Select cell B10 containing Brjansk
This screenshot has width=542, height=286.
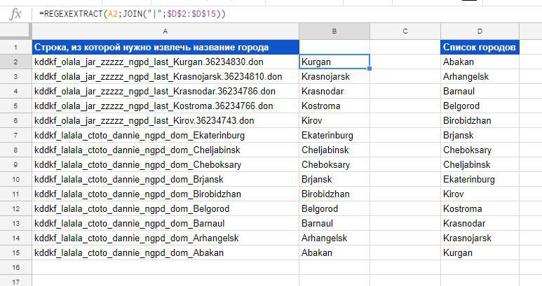click(334, 180)
